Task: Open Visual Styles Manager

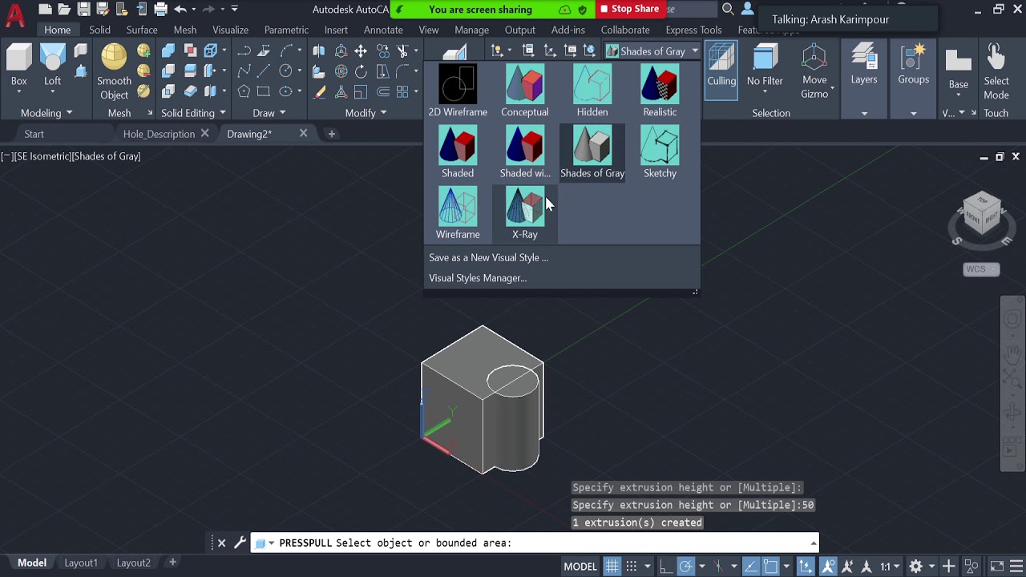Action: 478,278
